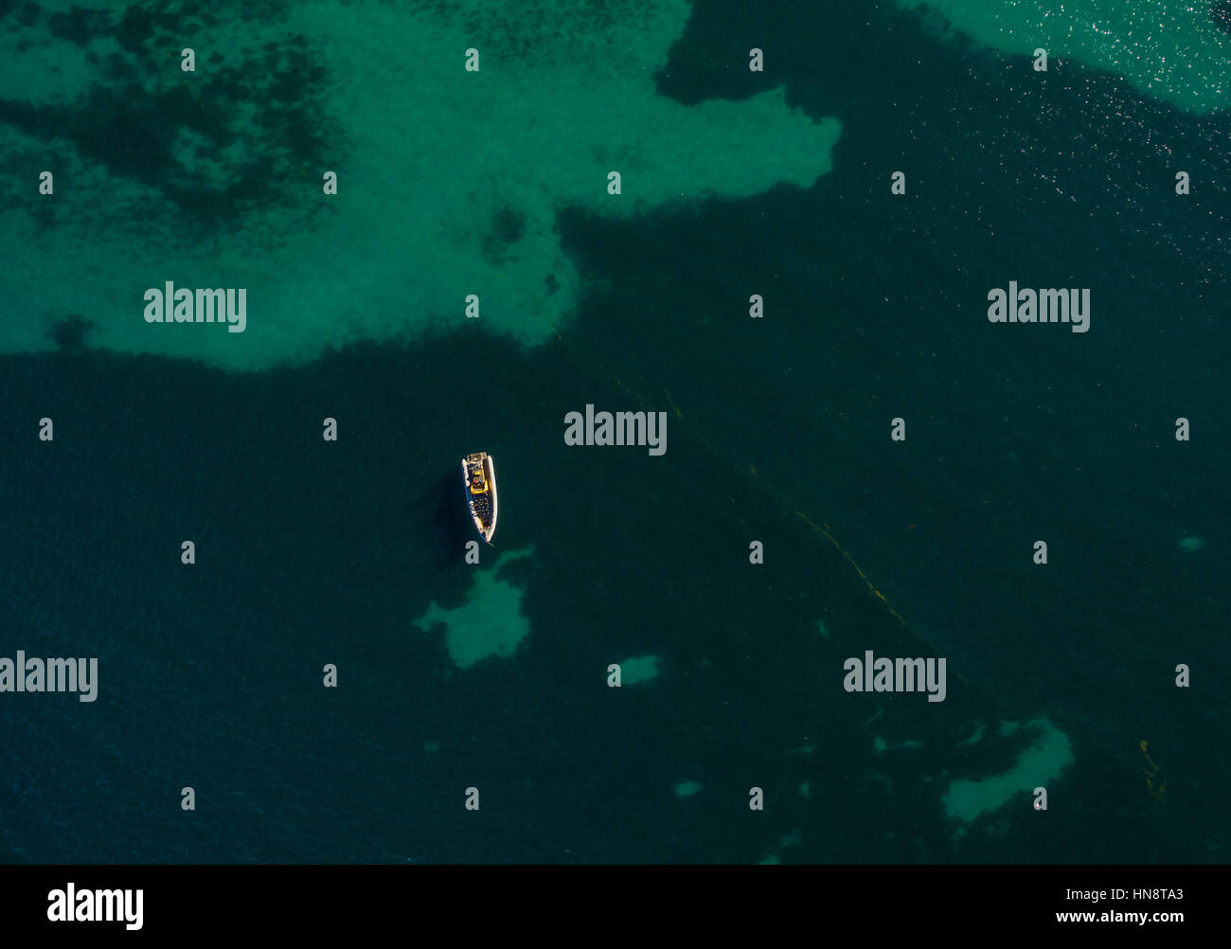The height and width of the screenshot is (949, 1231).
Task: Click the white boat on the water
Action: (x=479, y=496)
